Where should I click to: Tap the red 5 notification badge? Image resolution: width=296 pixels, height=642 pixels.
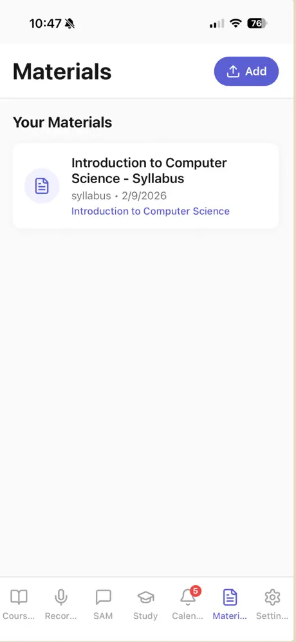point(196,591)
